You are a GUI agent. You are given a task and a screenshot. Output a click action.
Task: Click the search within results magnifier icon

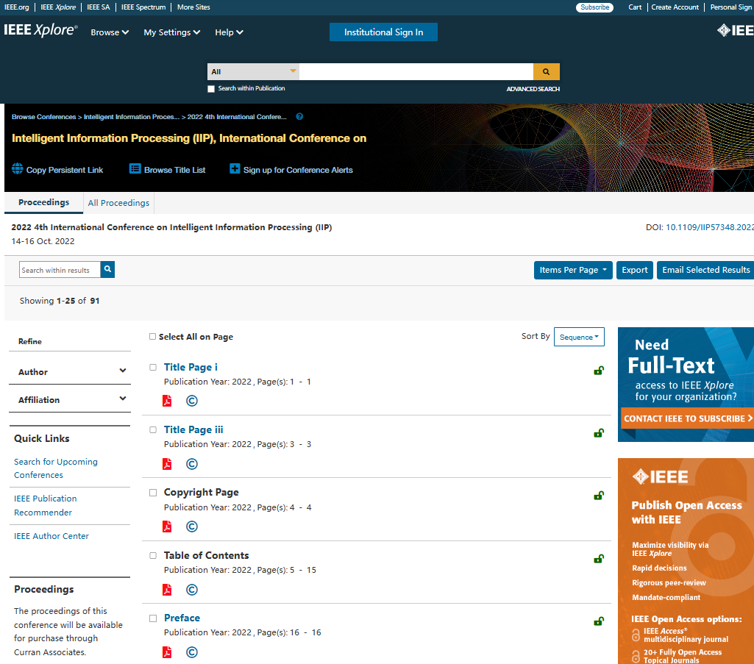pos(107,269)
